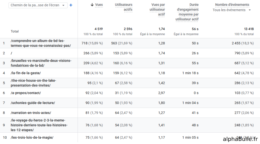Click views cell 266 (5,89 %)

click(93, 53)
